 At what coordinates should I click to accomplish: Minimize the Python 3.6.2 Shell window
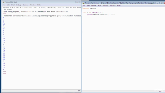coord(77,2)
